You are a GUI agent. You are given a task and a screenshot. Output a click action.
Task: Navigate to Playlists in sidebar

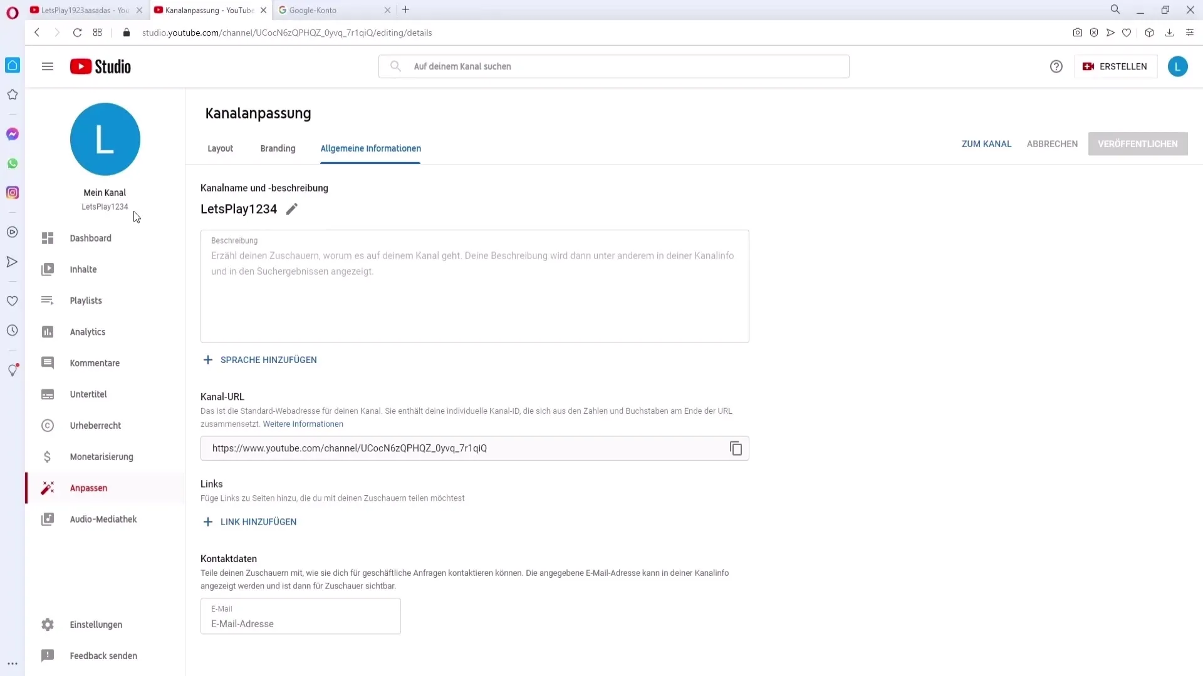tap(86, 300)
